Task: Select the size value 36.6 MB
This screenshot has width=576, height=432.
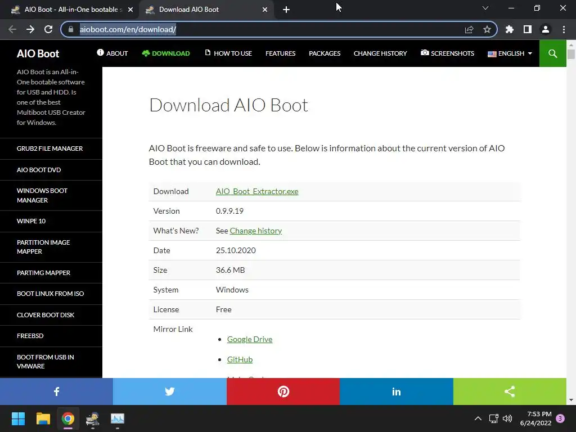Action: tap(230, 270)
